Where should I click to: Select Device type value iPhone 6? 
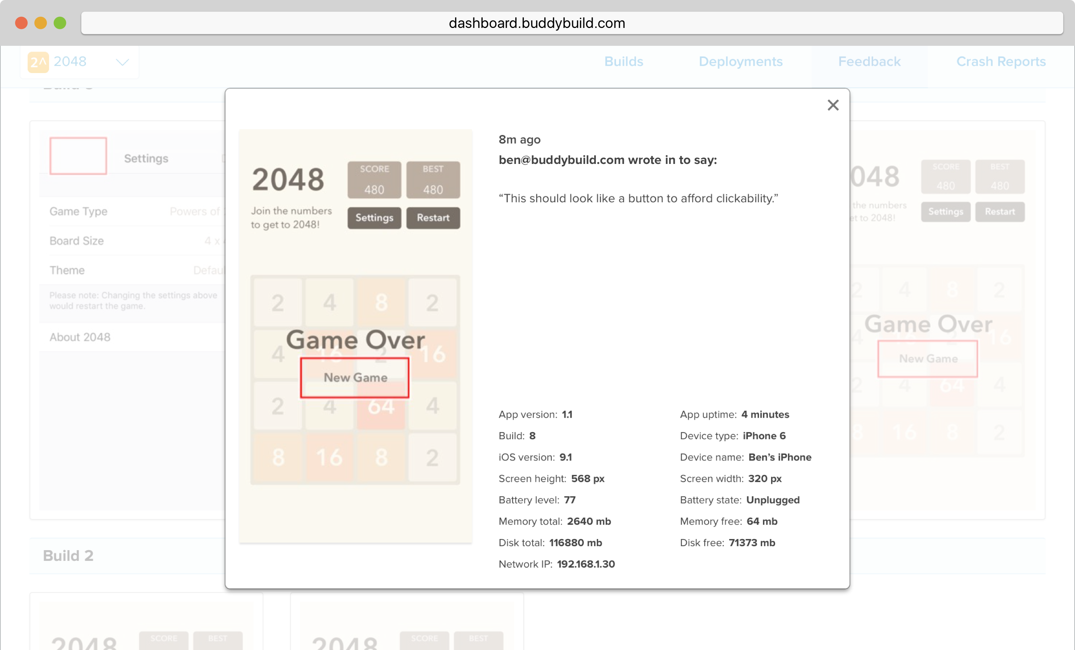coord(764,436)
